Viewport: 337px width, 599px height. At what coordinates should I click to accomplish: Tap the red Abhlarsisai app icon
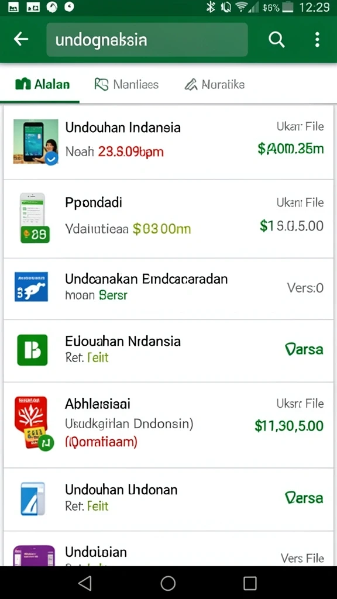(33, 424)
